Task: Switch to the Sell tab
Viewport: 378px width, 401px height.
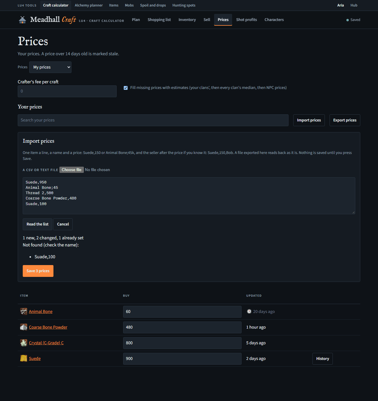Action: (x=207, y=20)
